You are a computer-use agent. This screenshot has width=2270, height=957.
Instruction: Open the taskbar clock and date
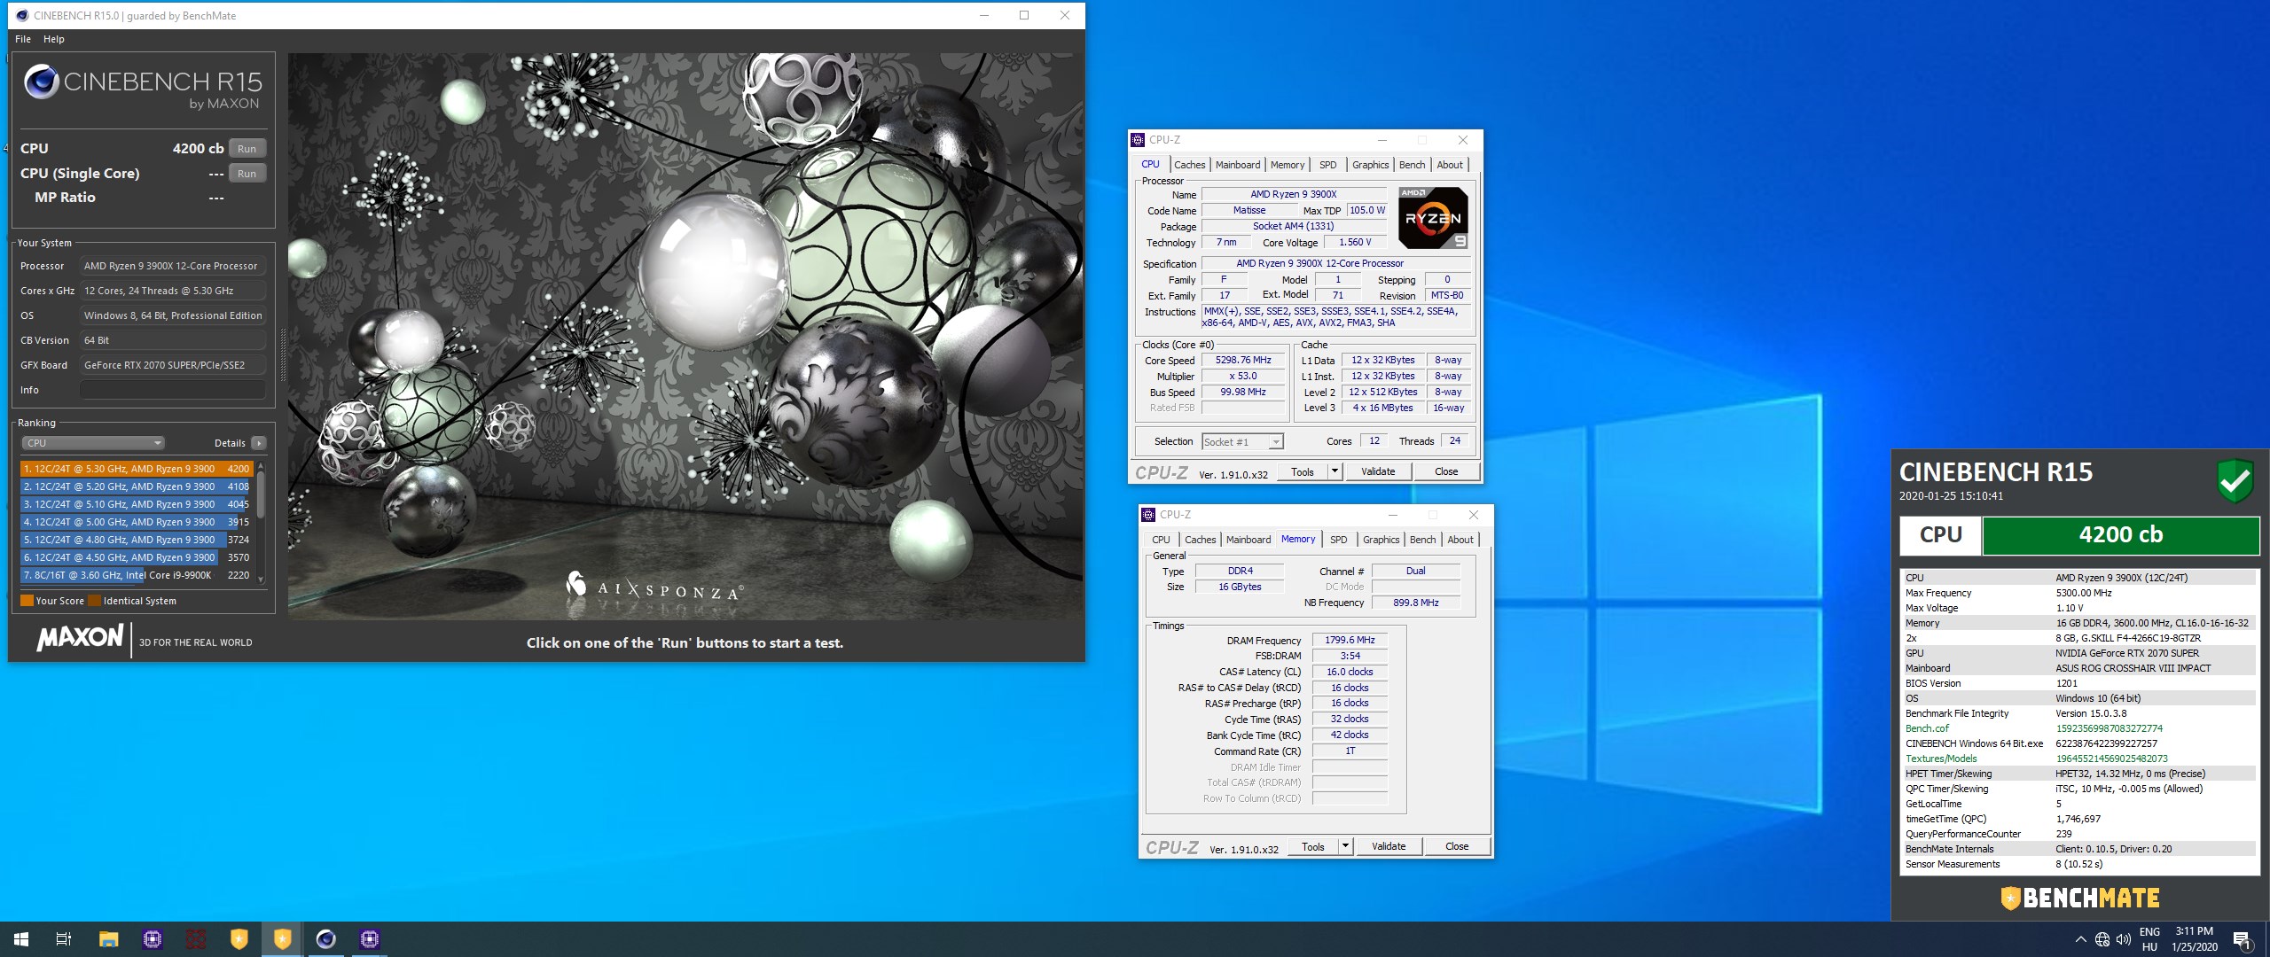[2195, 939]
